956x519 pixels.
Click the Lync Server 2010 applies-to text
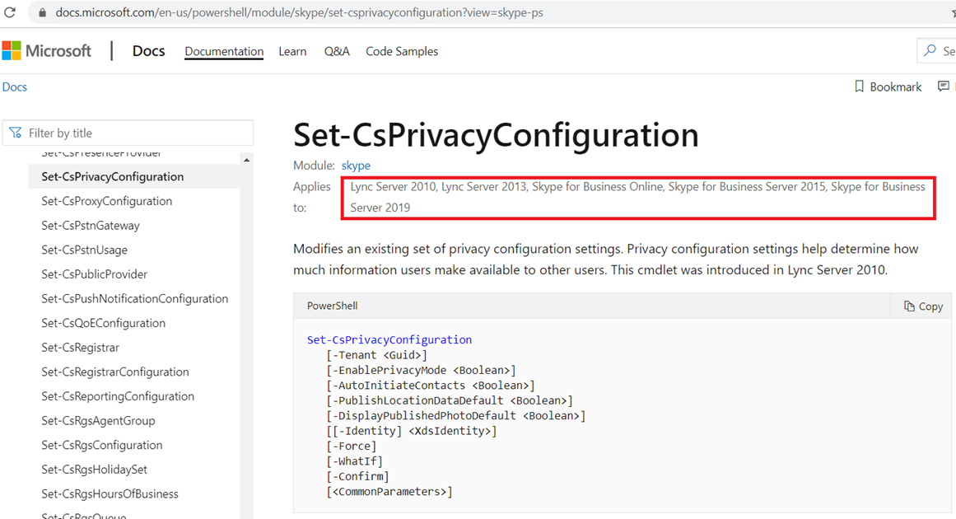(x=394, y=187)
